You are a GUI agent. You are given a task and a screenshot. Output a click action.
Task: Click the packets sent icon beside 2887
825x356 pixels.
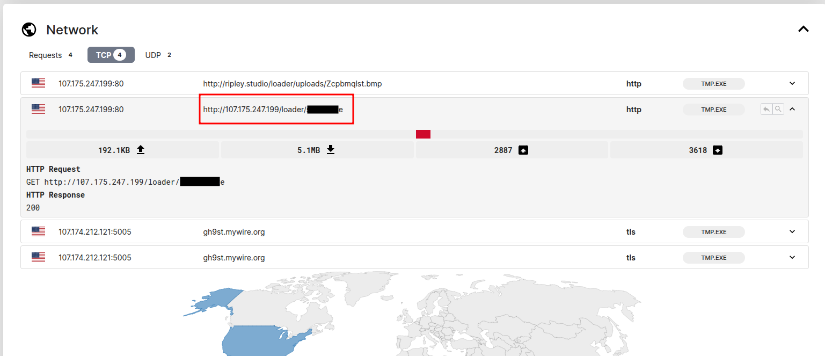(523, 150)
